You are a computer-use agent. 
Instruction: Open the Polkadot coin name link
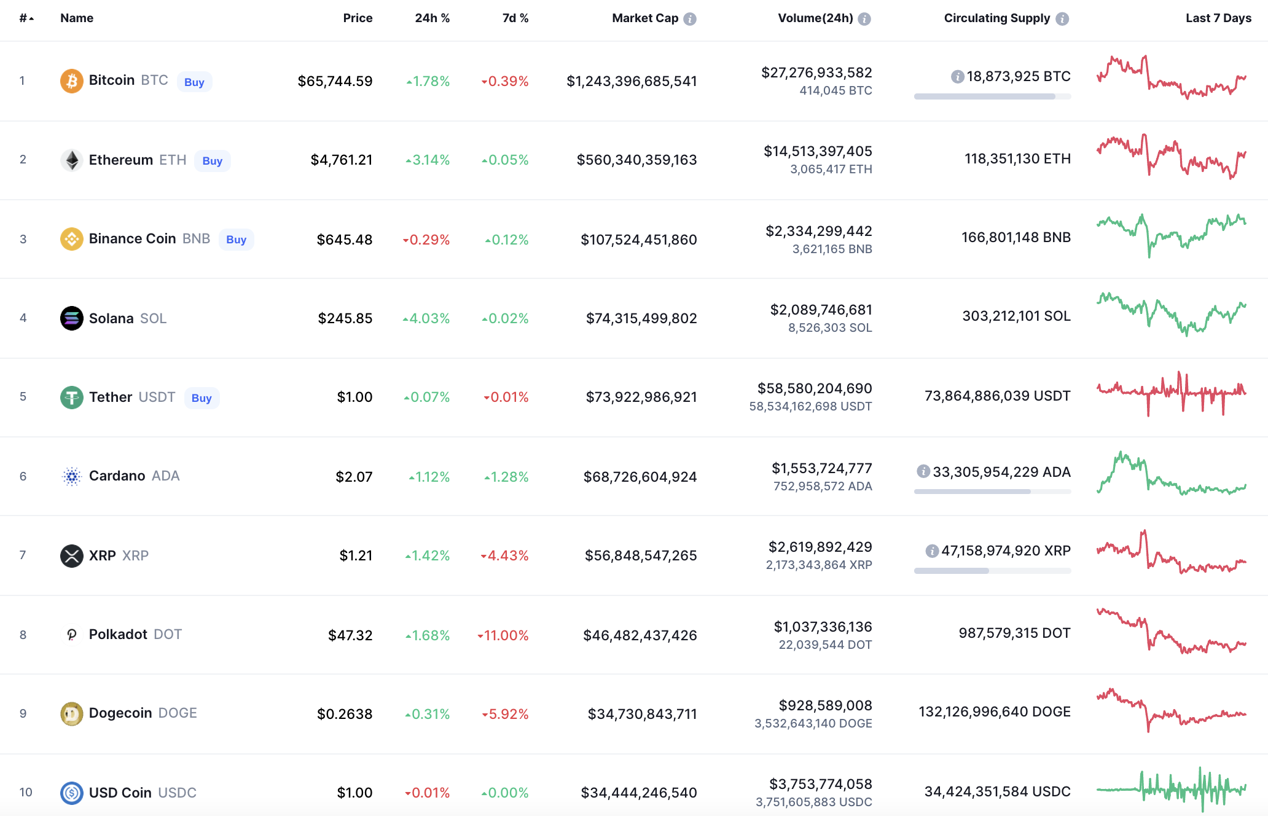(118, 634)
